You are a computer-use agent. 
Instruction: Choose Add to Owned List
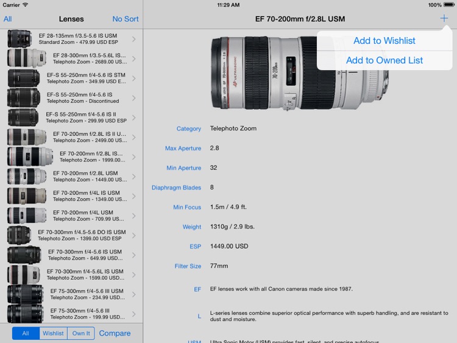384,60
